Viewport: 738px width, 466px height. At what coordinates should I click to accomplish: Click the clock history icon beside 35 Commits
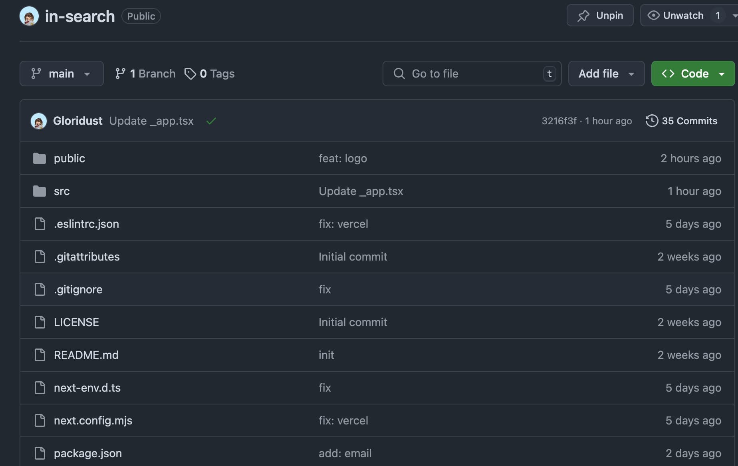[x=652, y=121]
